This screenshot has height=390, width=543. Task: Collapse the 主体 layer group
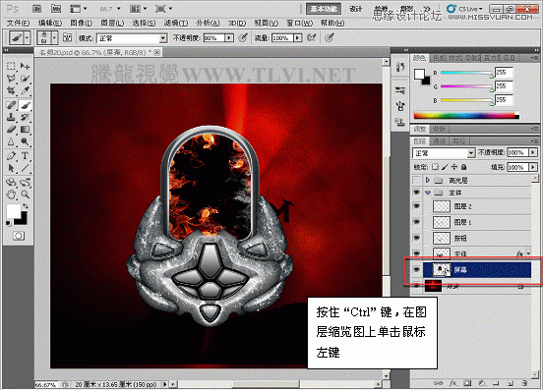428,193
